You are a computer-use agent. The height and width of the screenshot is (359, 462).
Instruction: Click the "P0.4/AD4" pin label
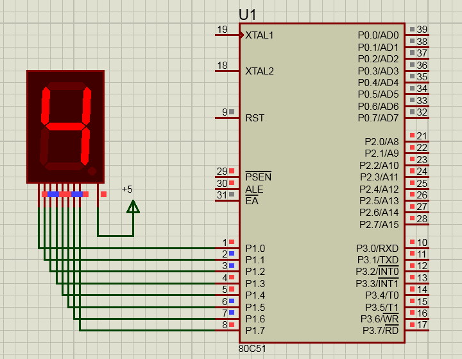(x=378, y=83)
